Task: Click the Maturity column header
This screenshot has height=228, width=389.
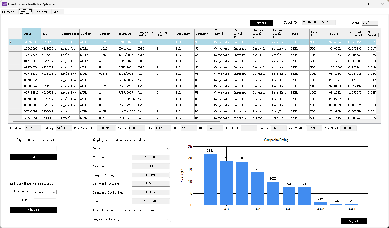Action: 127,34
